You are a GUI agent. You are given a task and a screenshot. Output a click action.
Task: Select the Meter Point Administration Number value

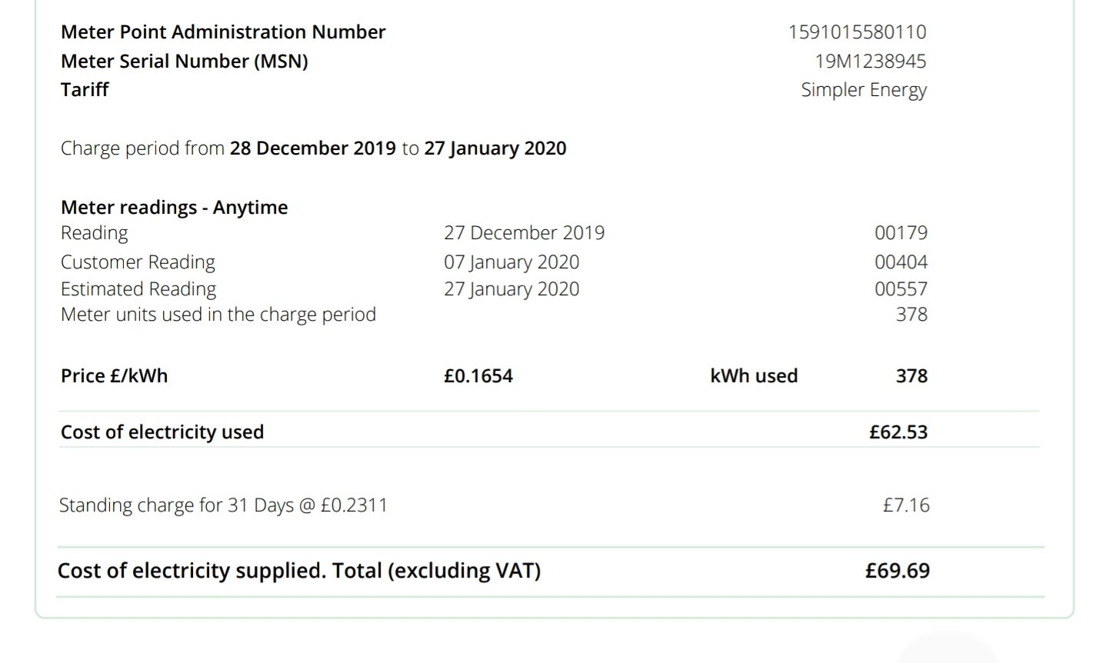(x=857, y=32)
